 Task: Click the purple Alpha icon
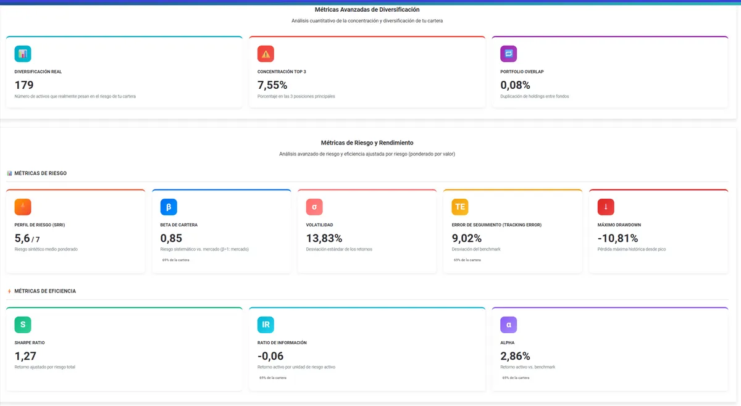pos(508,325)
